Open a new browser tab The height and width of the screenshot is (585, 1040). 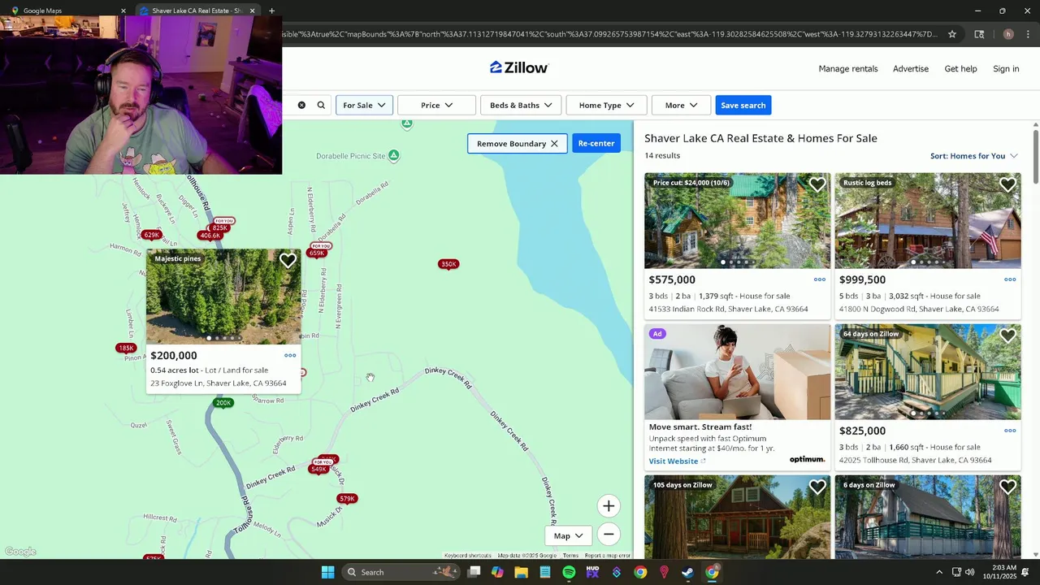[271, 11]
